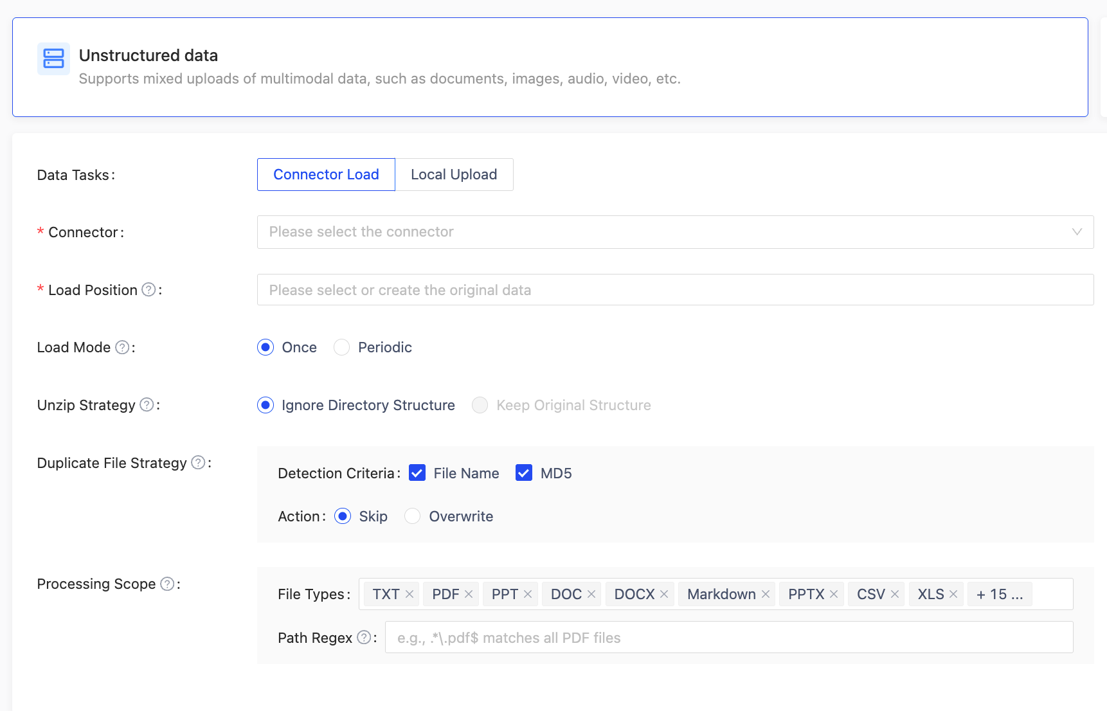Select the Periodic load mode

[342, 348]
